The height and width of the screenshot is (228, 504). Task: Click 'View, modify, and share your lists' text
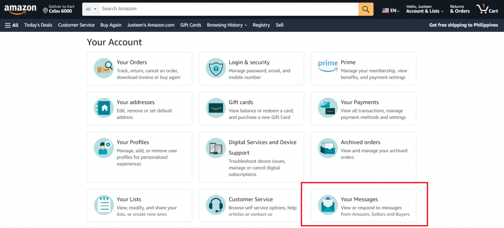tap(147, 211)
